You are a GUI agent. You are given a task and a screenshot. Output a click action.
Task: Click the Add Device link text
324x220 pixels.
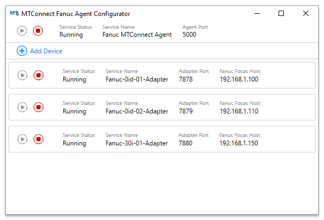coord(46,51)
